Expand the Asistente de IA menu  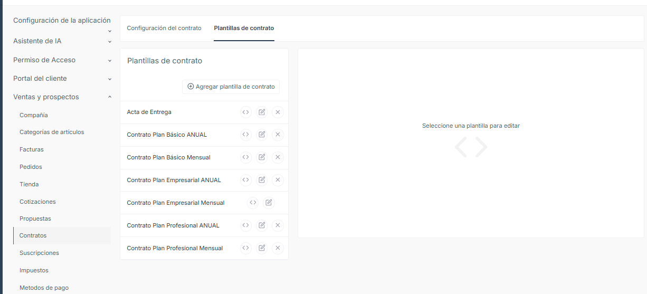62,41
